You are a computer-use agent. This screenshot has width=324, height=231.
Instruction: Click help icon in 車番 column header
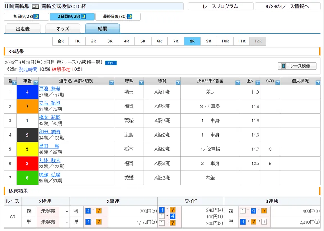[x=36, y=82]
